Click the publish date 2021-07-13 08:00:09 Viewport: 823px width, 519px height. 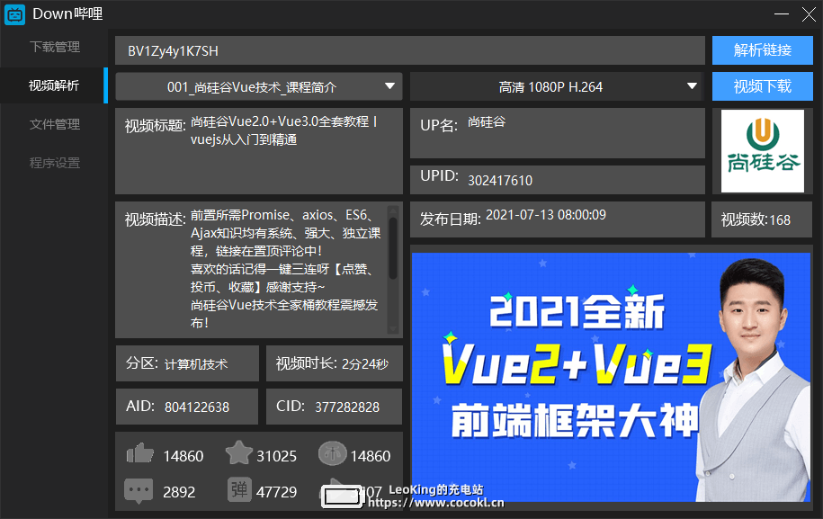click(546, 215)
